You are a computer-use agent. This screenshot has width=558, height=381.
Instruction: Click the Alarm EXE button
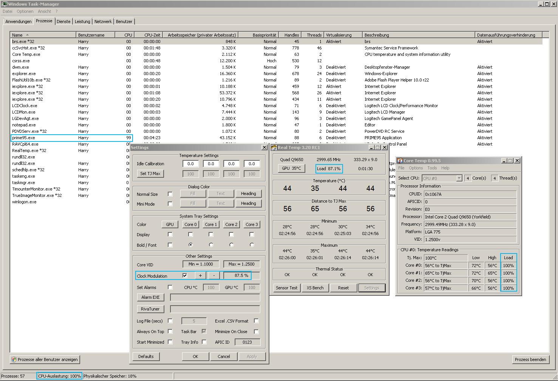[x=150, y=297]
